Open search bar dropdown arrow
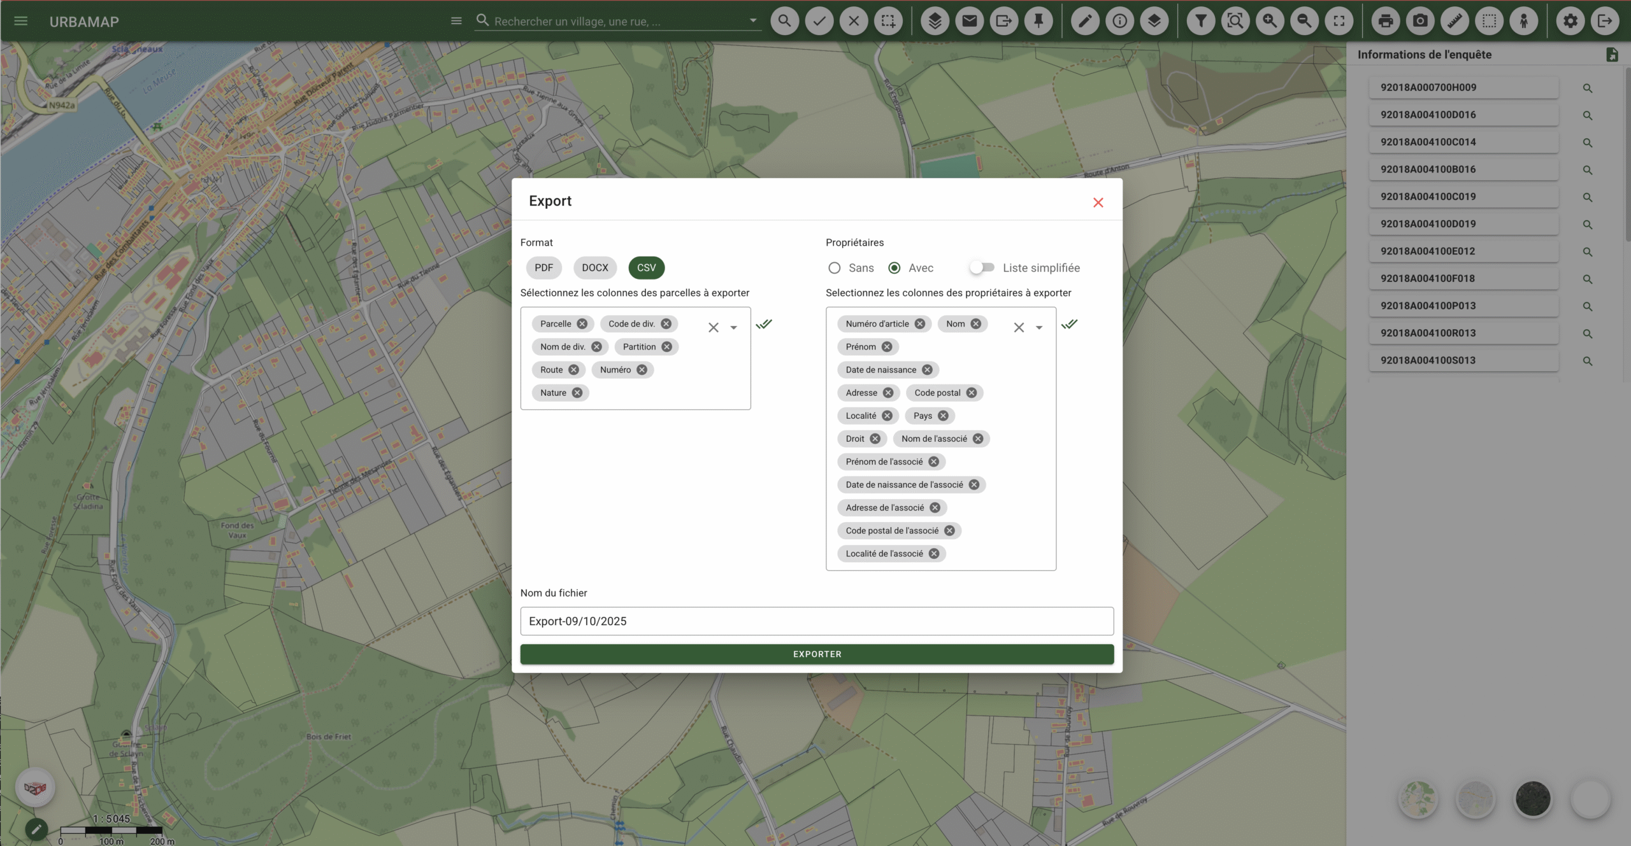Image resolution: width=1631 pixels, height=846 pixels. [753, 20]
